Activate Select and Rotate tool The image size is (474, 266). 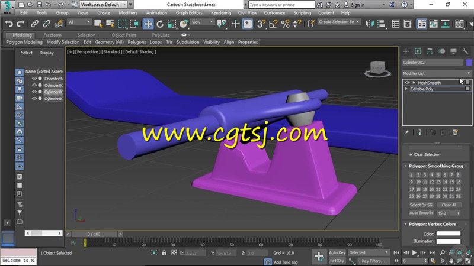click(x=160, y=24)
